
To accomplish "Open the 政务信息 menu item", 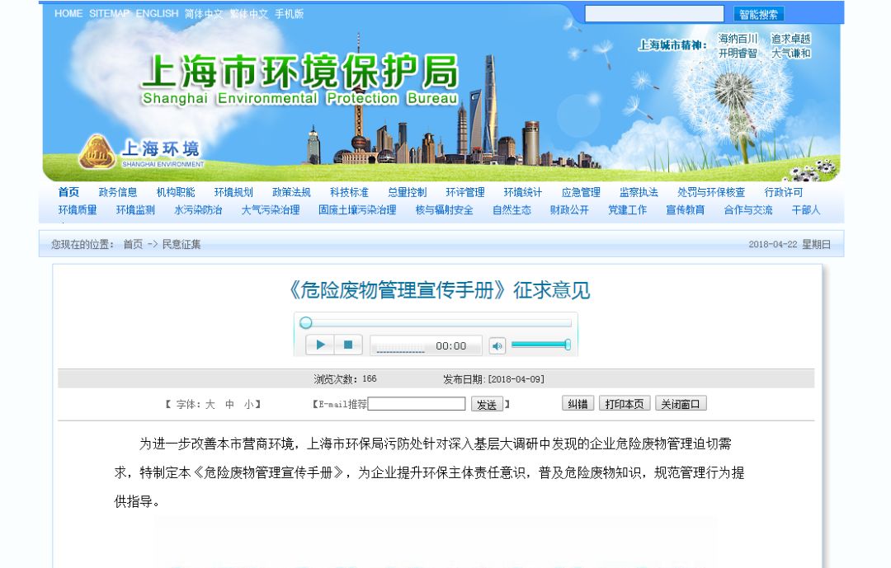I will pos(118,192).
